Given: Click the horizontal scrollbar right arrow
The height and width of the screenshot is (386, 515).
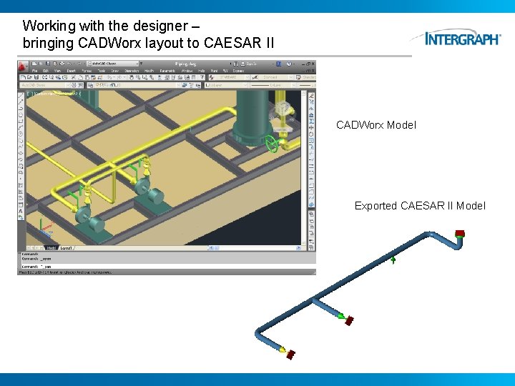Looking at the screenshot, I should 298,248.
